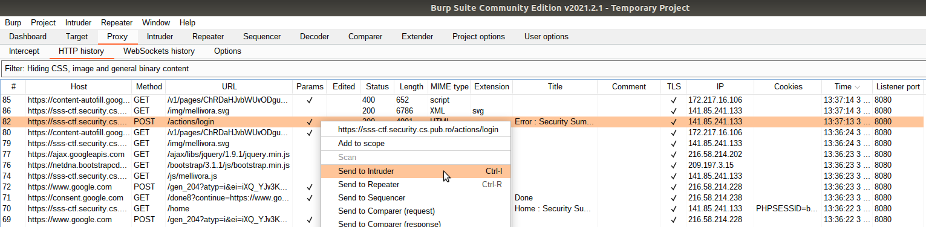Choose Send to Intruder in context menu

[416, 171]
